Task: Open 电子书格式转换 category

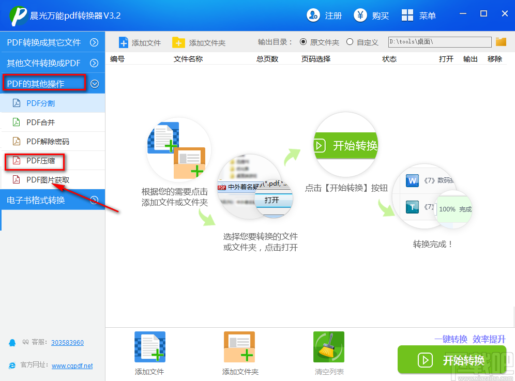Action: (x=53, y=200)
